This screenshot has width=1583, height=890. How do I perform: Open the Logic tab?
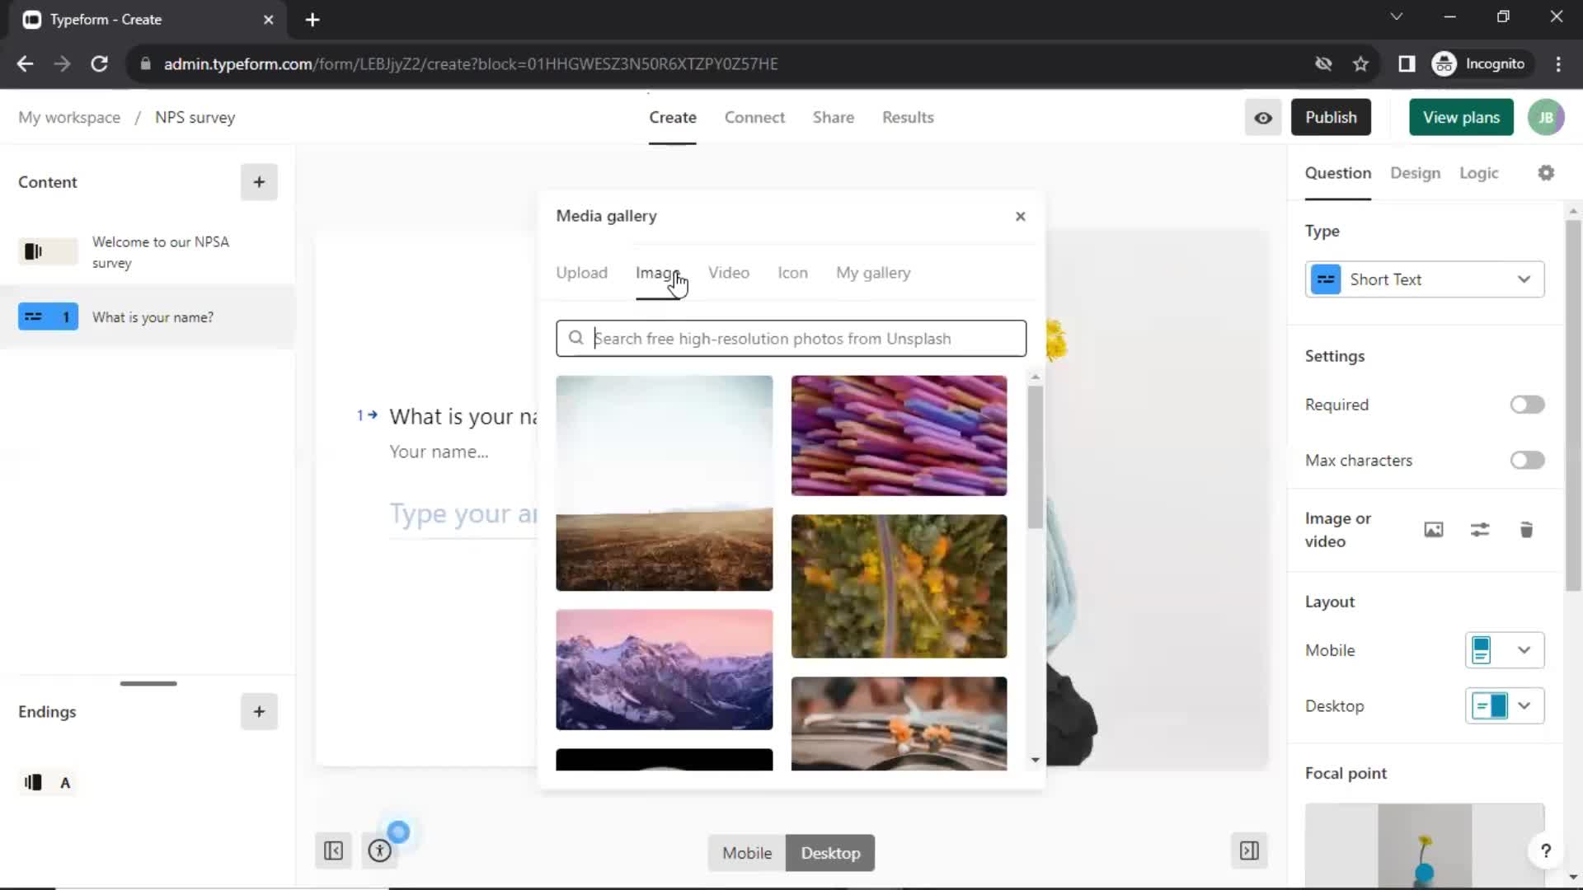pos(1478,173)
